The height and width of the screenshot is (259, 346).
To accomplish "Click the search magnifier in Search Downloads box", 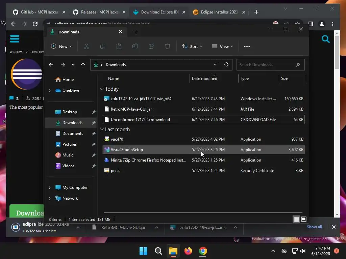I will (x=298, y=65).
